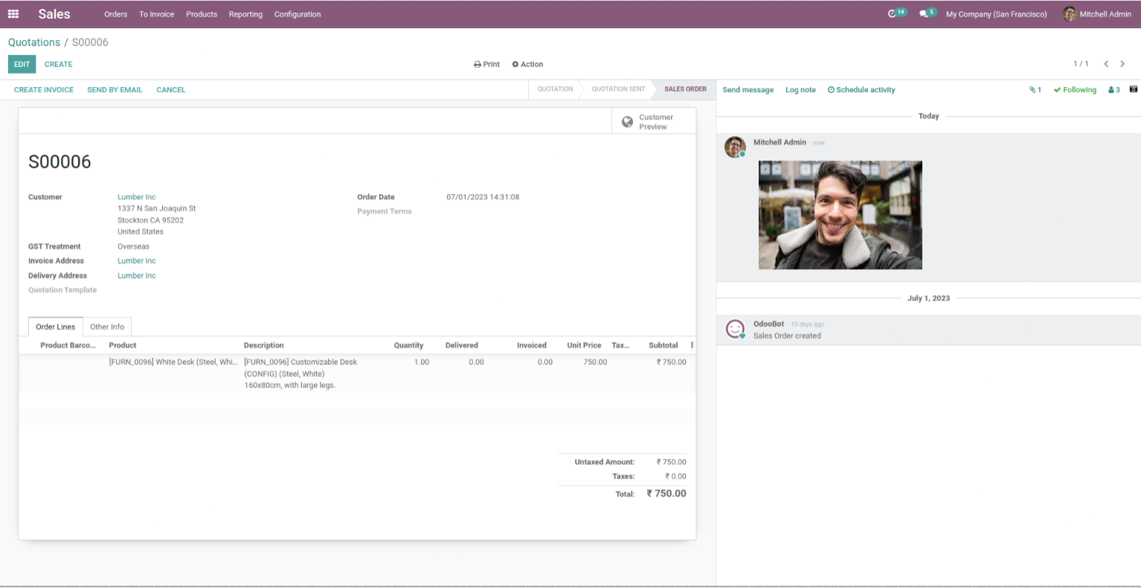The height and width of the screenshot is (588, 1141).
Task: Sort by Taxes column header
Action: coord(620,345)
